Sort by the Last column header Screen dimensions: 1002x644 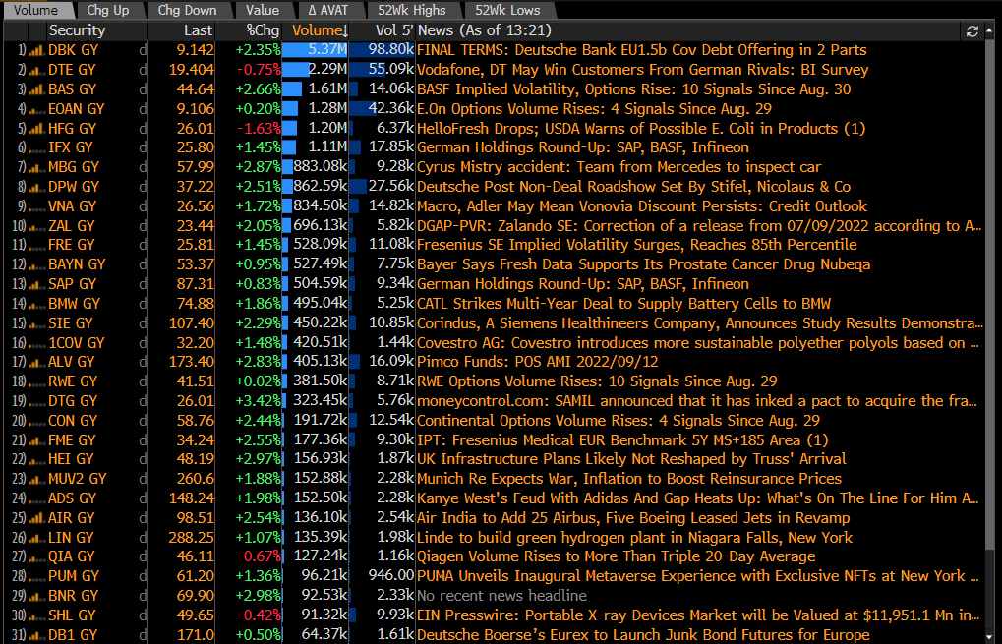[182, 30]
